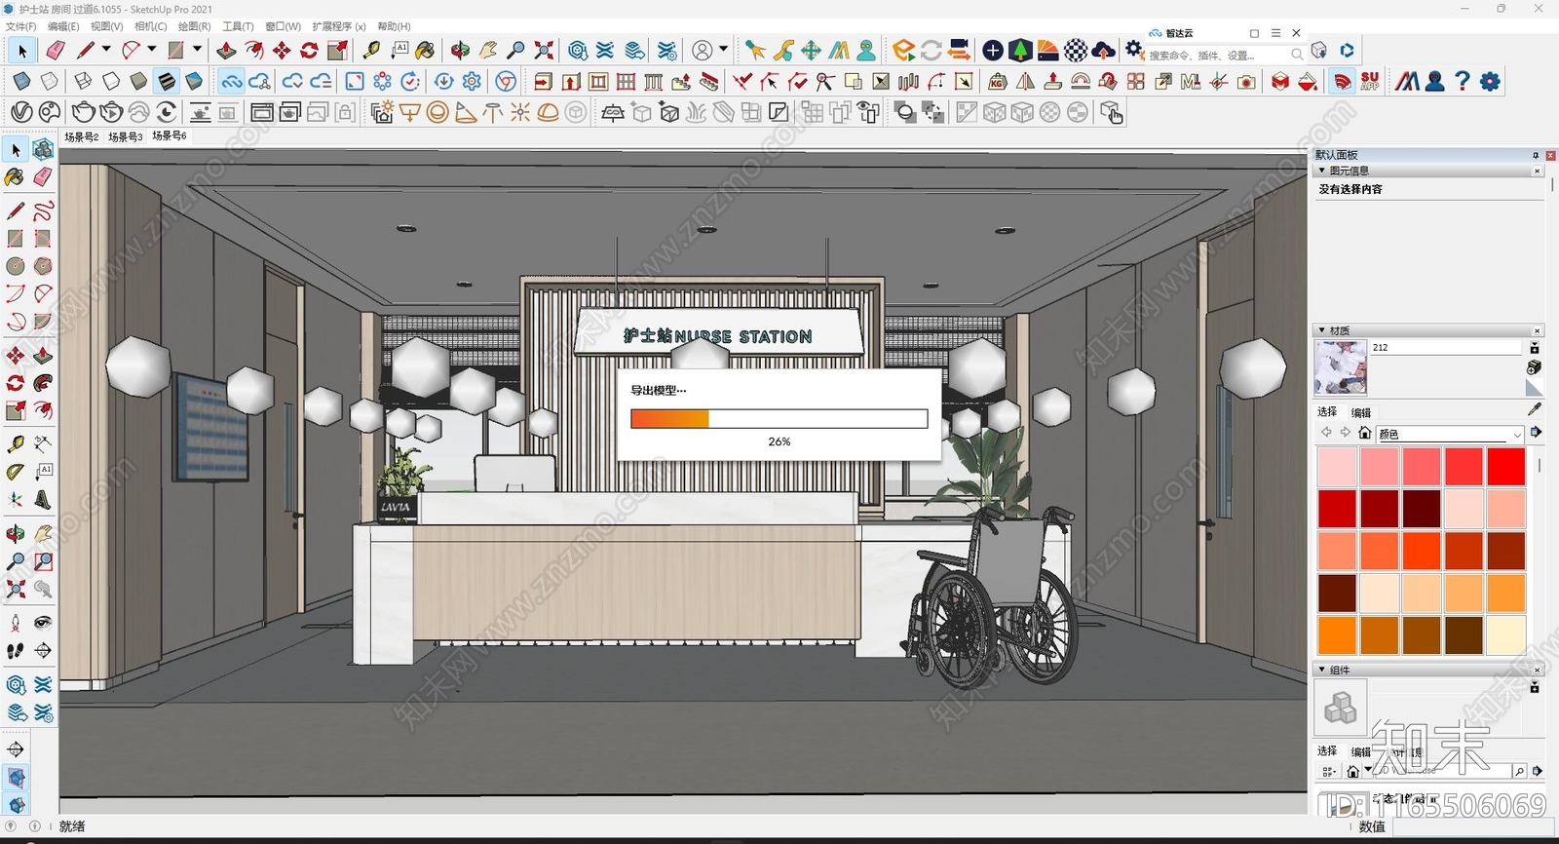Collapse the 组件 panel
Image resolution: width=1559 pixels, height=844 pixels.
(x=1321, y=670)
